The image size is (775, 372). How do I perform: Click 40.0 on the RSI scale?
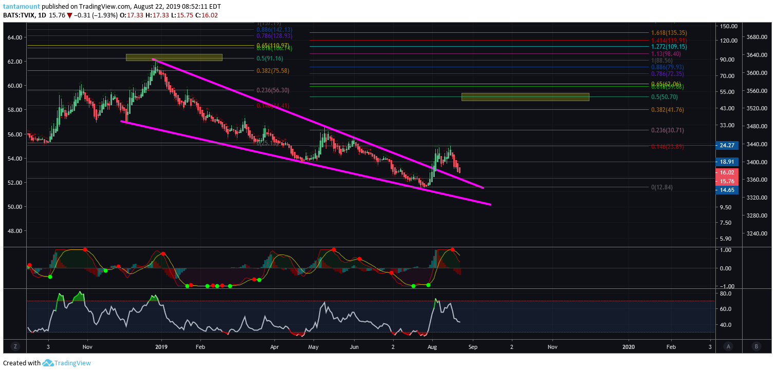(726, 325)
